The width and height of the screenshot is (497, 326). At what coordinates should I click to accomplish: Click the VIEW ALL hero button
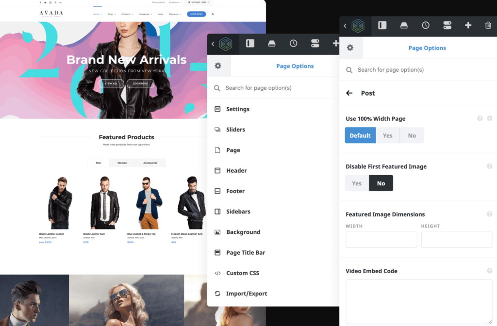[x=111, y=83]
